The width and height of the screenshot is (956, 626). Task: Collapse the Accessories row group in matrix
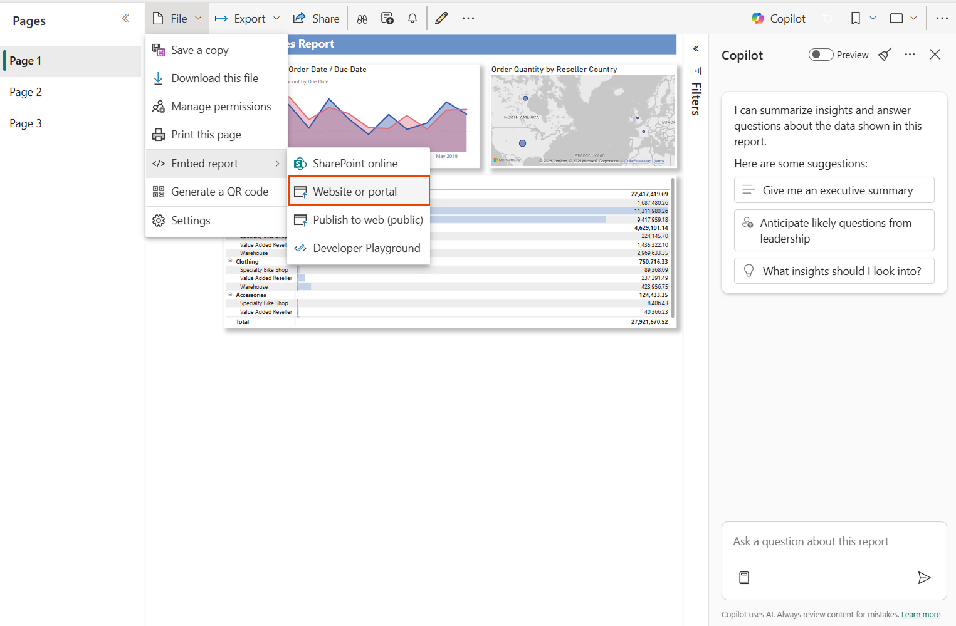230,295
